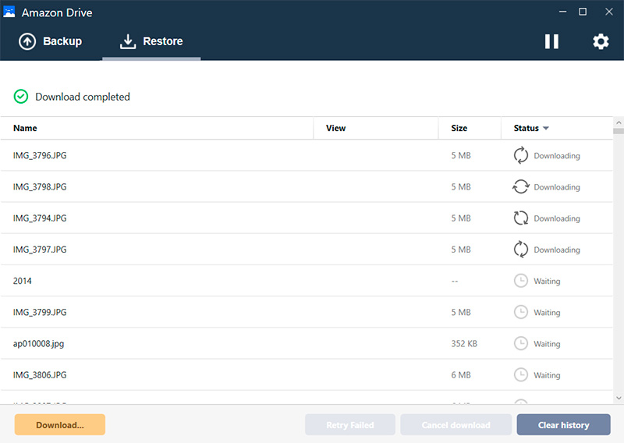This screenshot has width=624, height=443.
Task: Click the Amazon Drive app icon
Action: click(9, 12)
